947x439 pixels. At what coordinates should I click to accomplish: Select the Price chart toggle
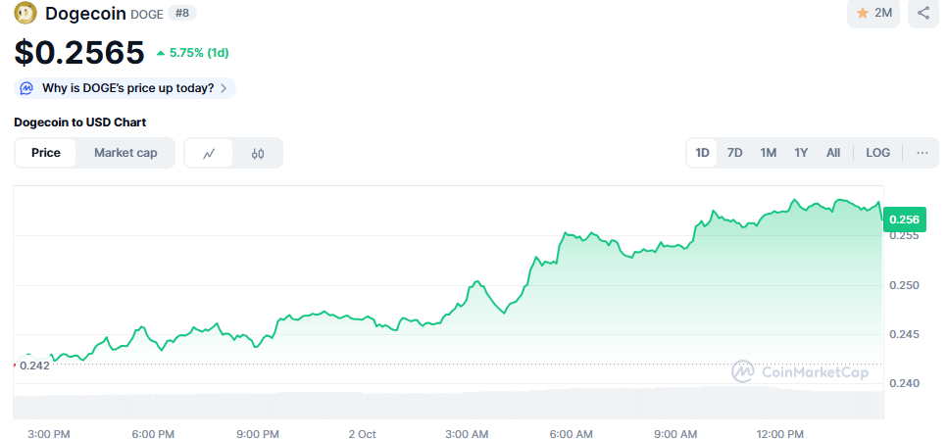pos(46,153)
